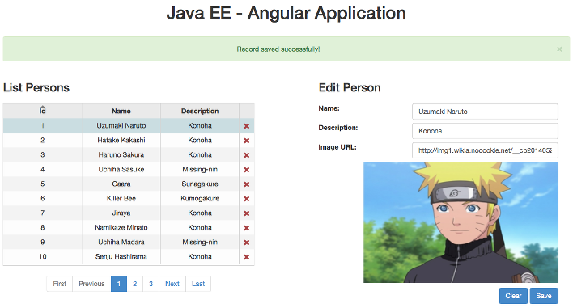This screenshot has height=308, width=573.
Task: Delete the Gaara row
Action: [247, 184]
